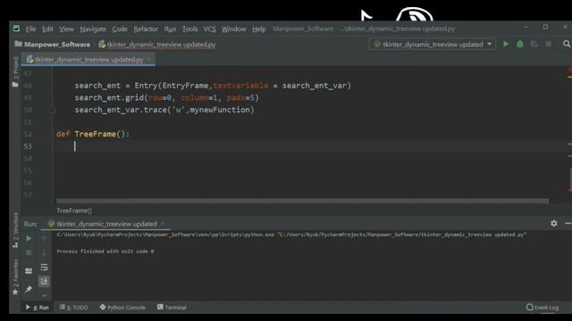Click the run with coverage icon
The width and height of the screenshot is (572, 321).
point(534,44)
